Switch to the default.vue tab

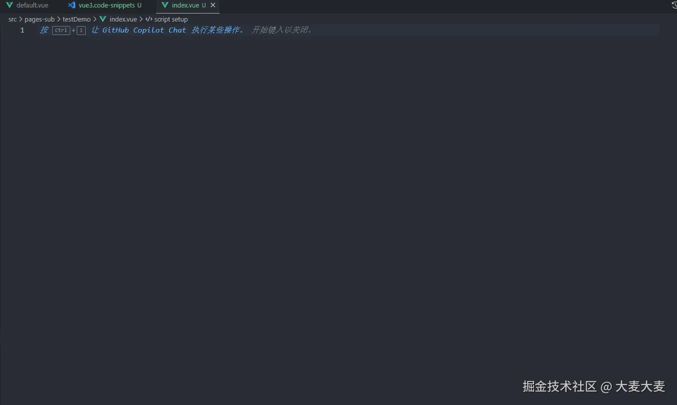31,5
